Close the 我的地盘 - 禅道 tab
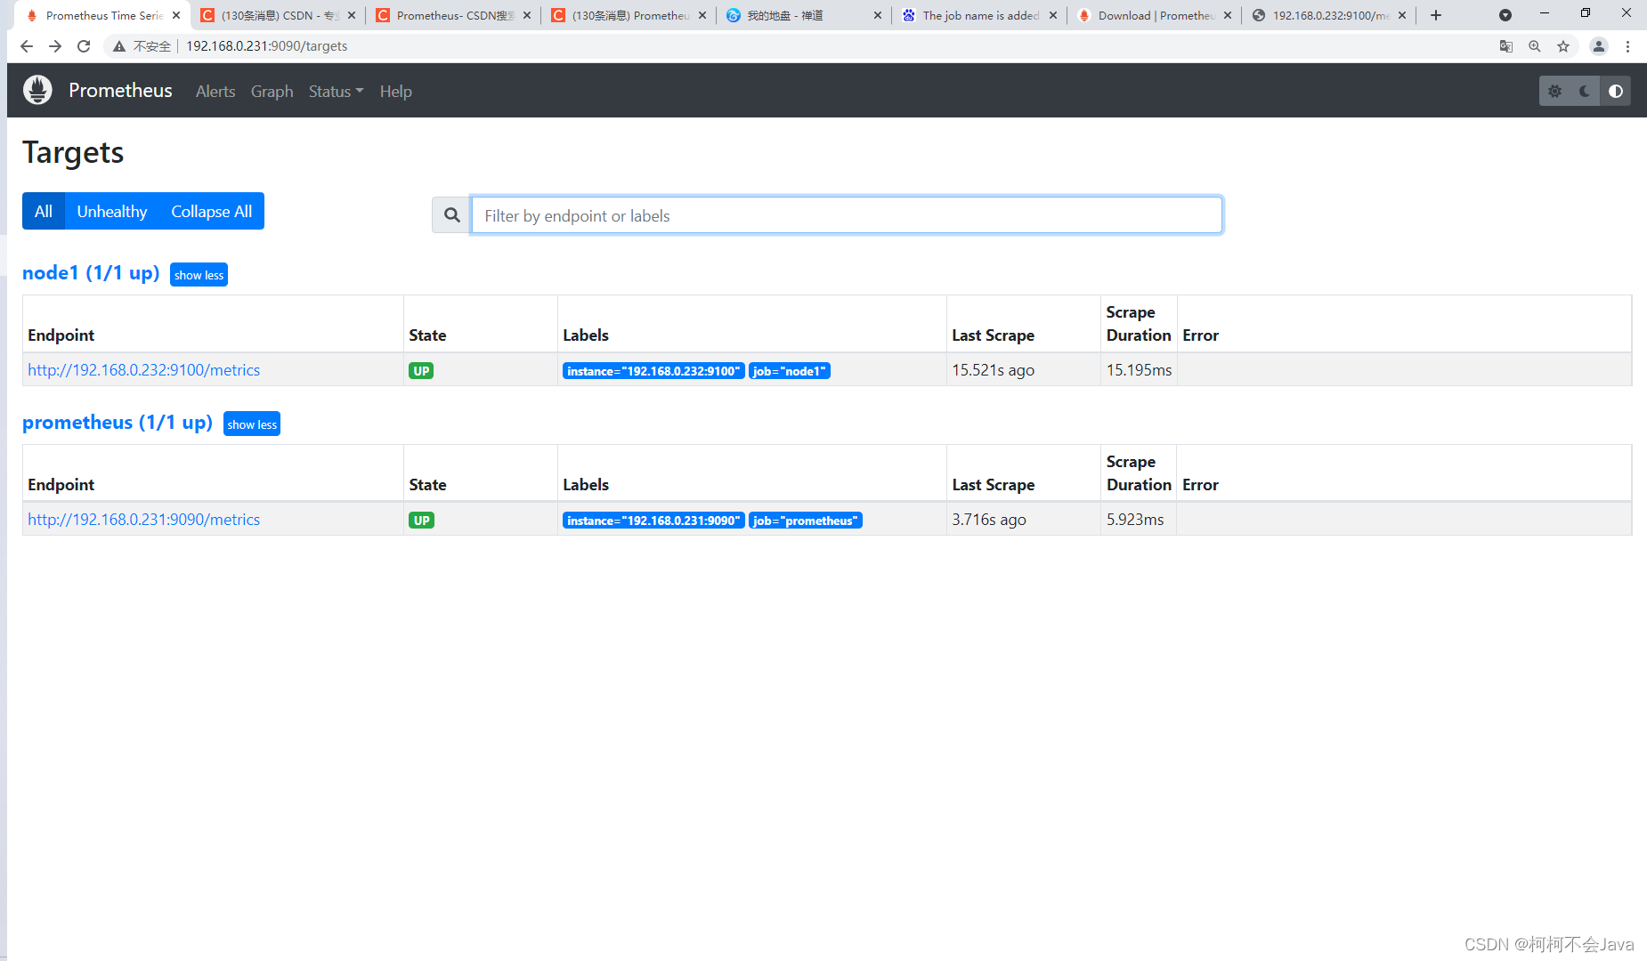This screenshot has height=961, width=1647. 877,15
